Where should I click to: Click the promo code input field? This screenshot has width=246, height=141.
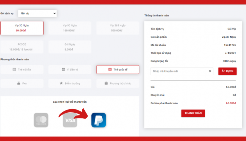(x=182, y=71)
